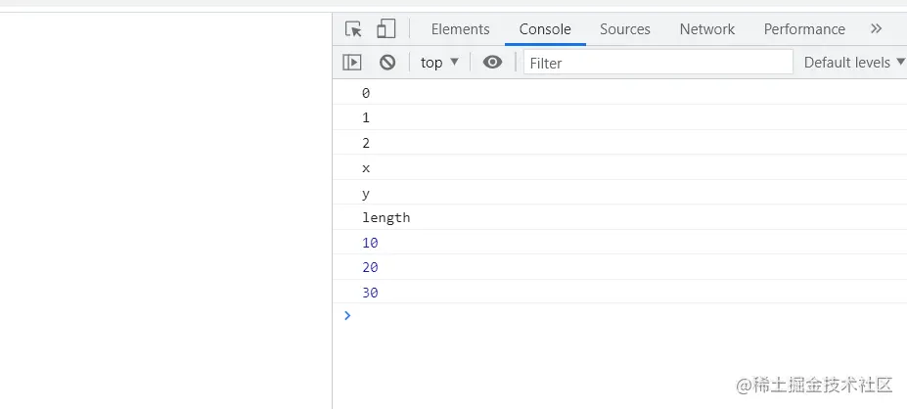Show more DevTools tabs via double chevron
Screen dimensions: 907x409
click(x=876, y=29)
